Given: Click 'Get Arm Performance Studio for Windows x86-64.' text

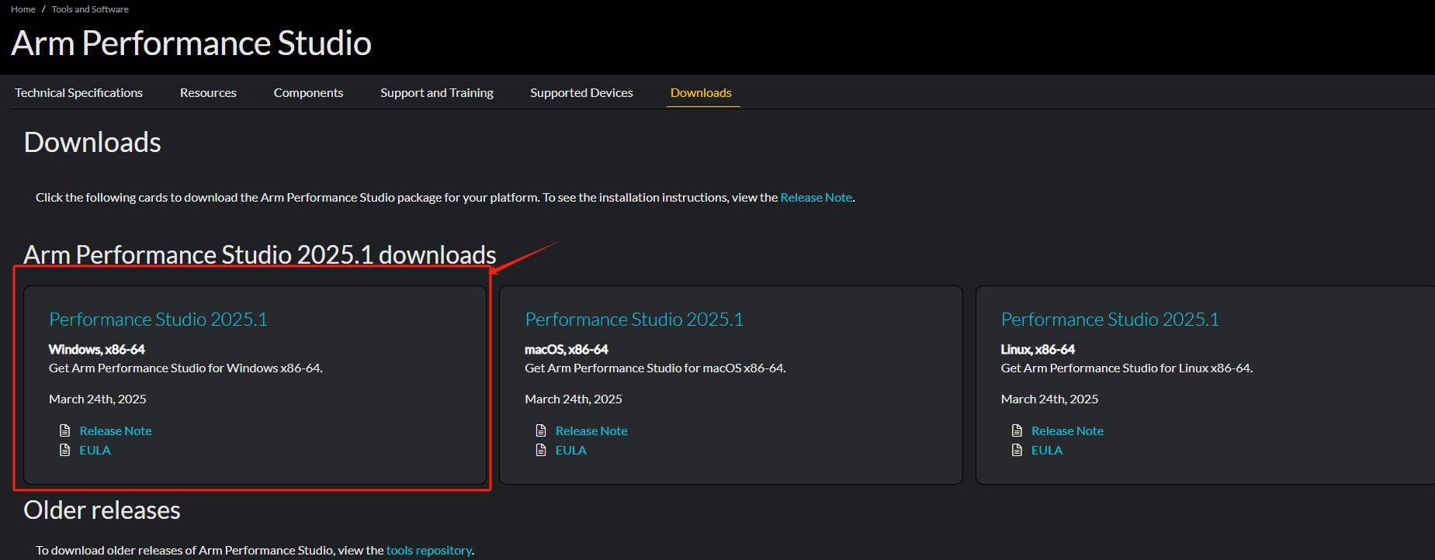Looking at the screenshot, I should point(185,368).
